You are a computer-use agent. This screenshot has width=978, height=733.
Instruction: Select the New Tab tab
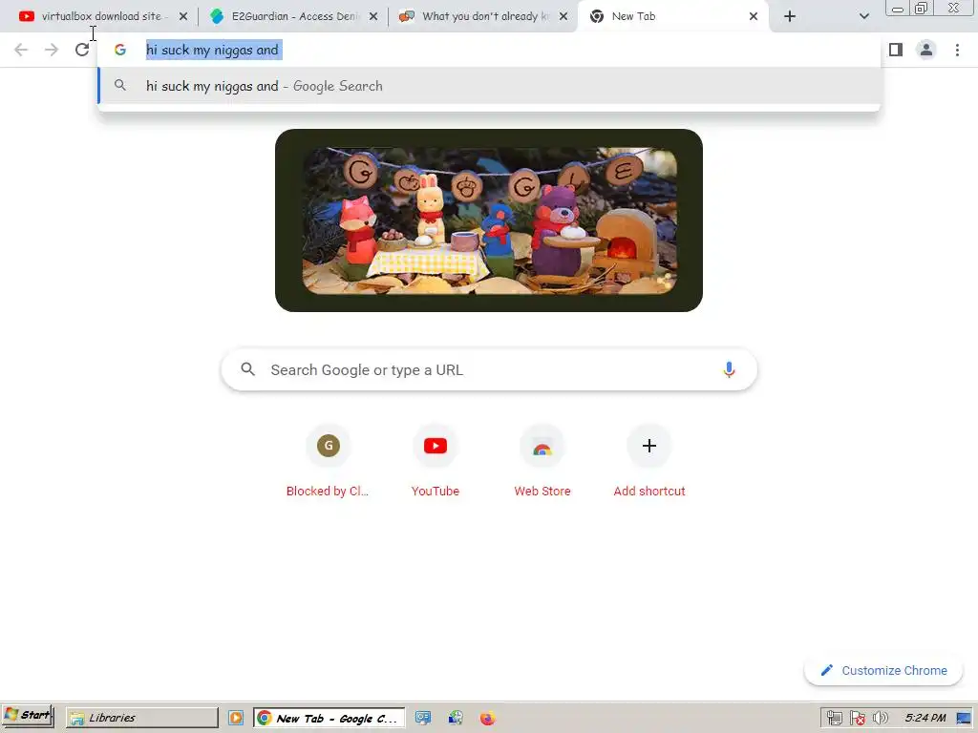pyautogui.click(x=673, y=16)
